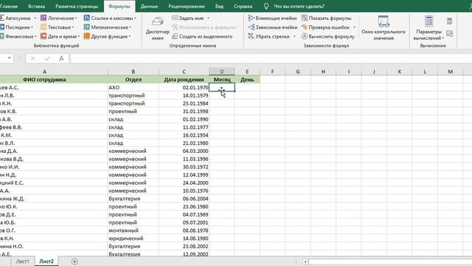Image resolution: width=472 pixels, height=266 pixels.
Task: Expand Задать имя dropdown arrow
Action: (x=208, y=18)
